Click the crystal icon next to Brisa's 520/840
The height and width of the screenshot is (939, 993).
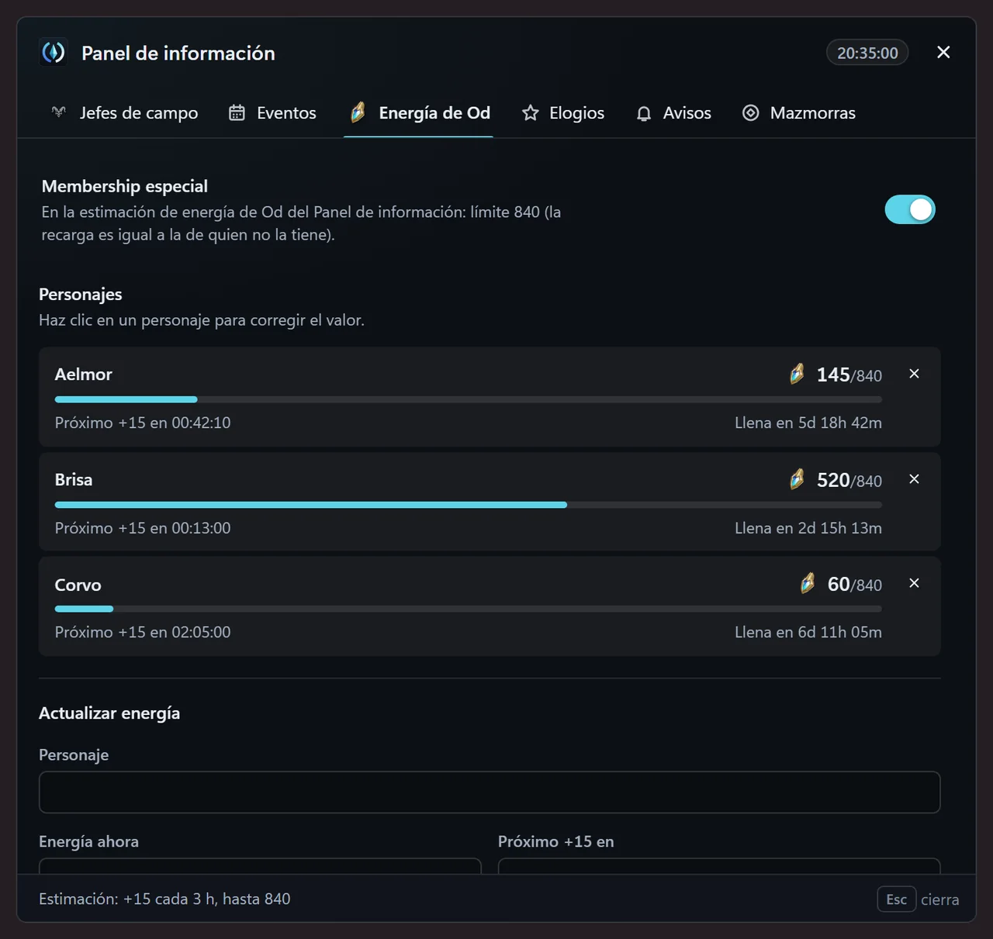point(797,479)
